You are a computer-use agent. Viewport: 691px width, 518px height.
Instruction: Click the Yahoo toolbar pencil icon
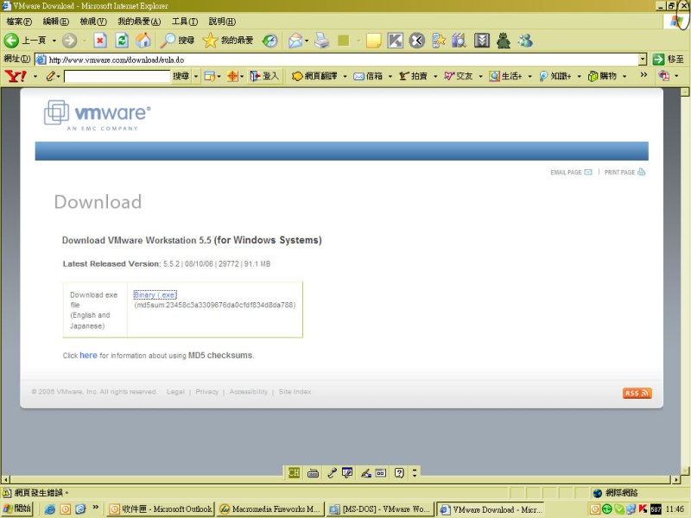click(51, 76)
